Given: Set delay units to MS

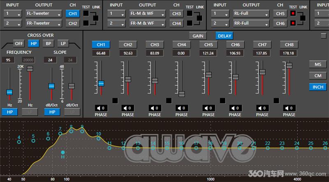Looking at the screenshot, I should pos(317,65).
